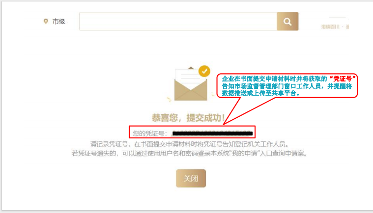Click the 告知市场监督管理部门 callout line

point(287,86)
